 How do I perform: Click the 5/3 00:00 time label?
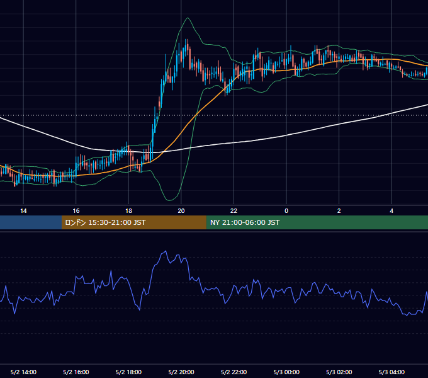286,372
